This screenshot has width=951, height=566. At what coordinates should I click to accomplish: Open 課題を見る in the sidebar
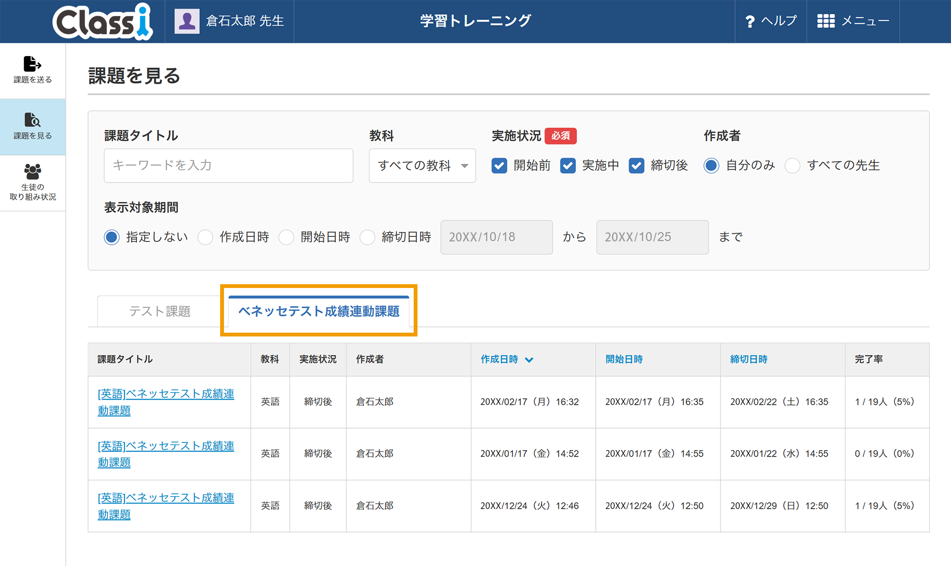(33, 126)
